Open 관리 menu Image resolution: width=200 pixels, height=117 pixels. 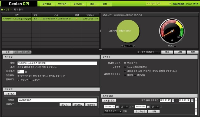(x=93, y=4)
